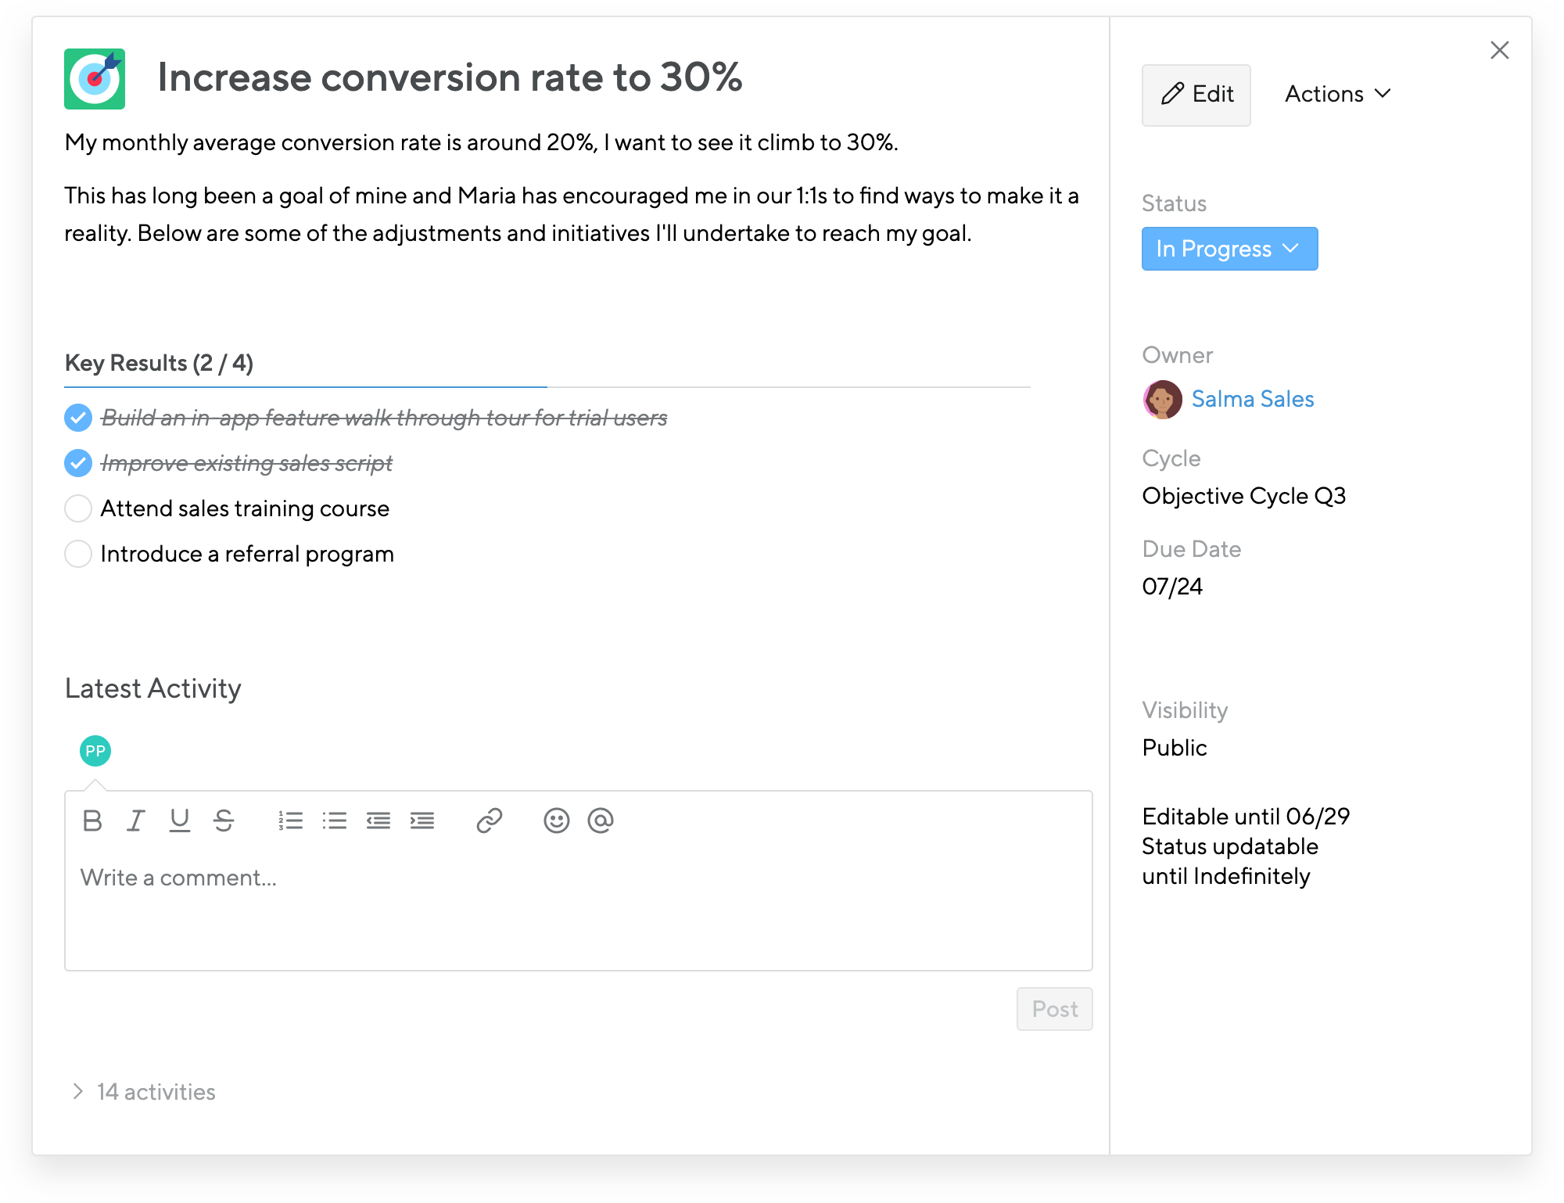The width and height of the screenshot is (1564, 1203).
Task: Open the In Progress status dropdown
Action: pyautogui.click(x=1229, y=249)
